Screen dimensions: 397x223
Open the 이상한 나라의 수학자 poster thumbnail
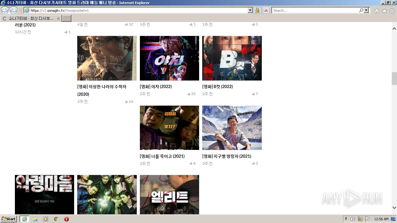(x=107, y=58)
